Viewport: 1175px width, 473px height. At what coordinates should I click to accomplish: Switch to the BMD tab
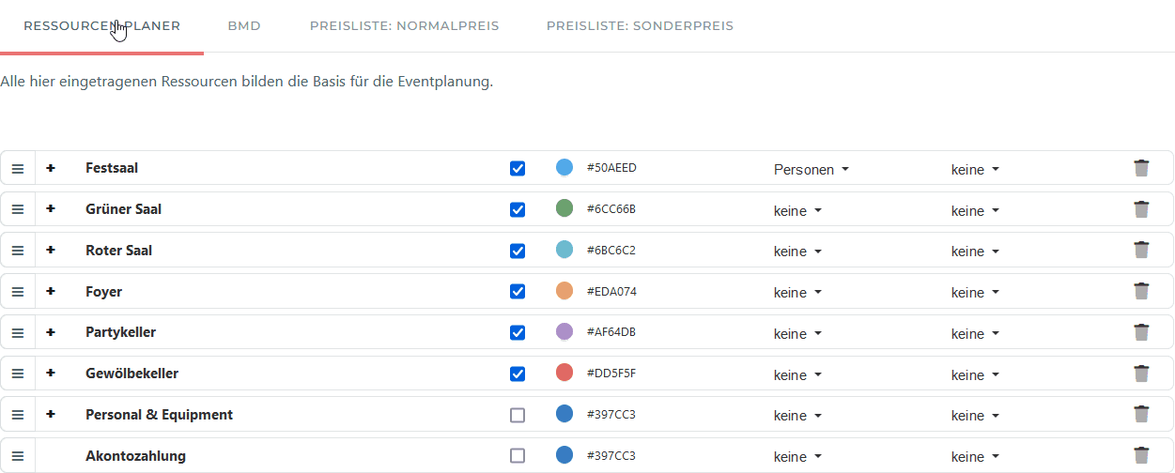[x=244, y=26]
